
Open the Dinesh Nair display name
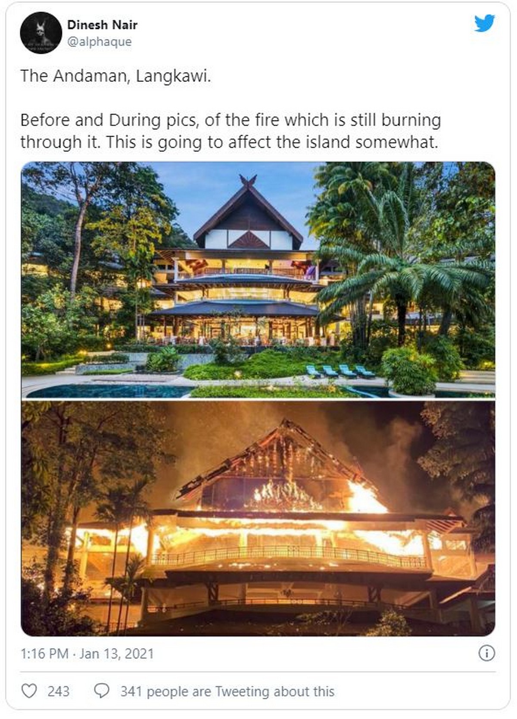(102, 25)
